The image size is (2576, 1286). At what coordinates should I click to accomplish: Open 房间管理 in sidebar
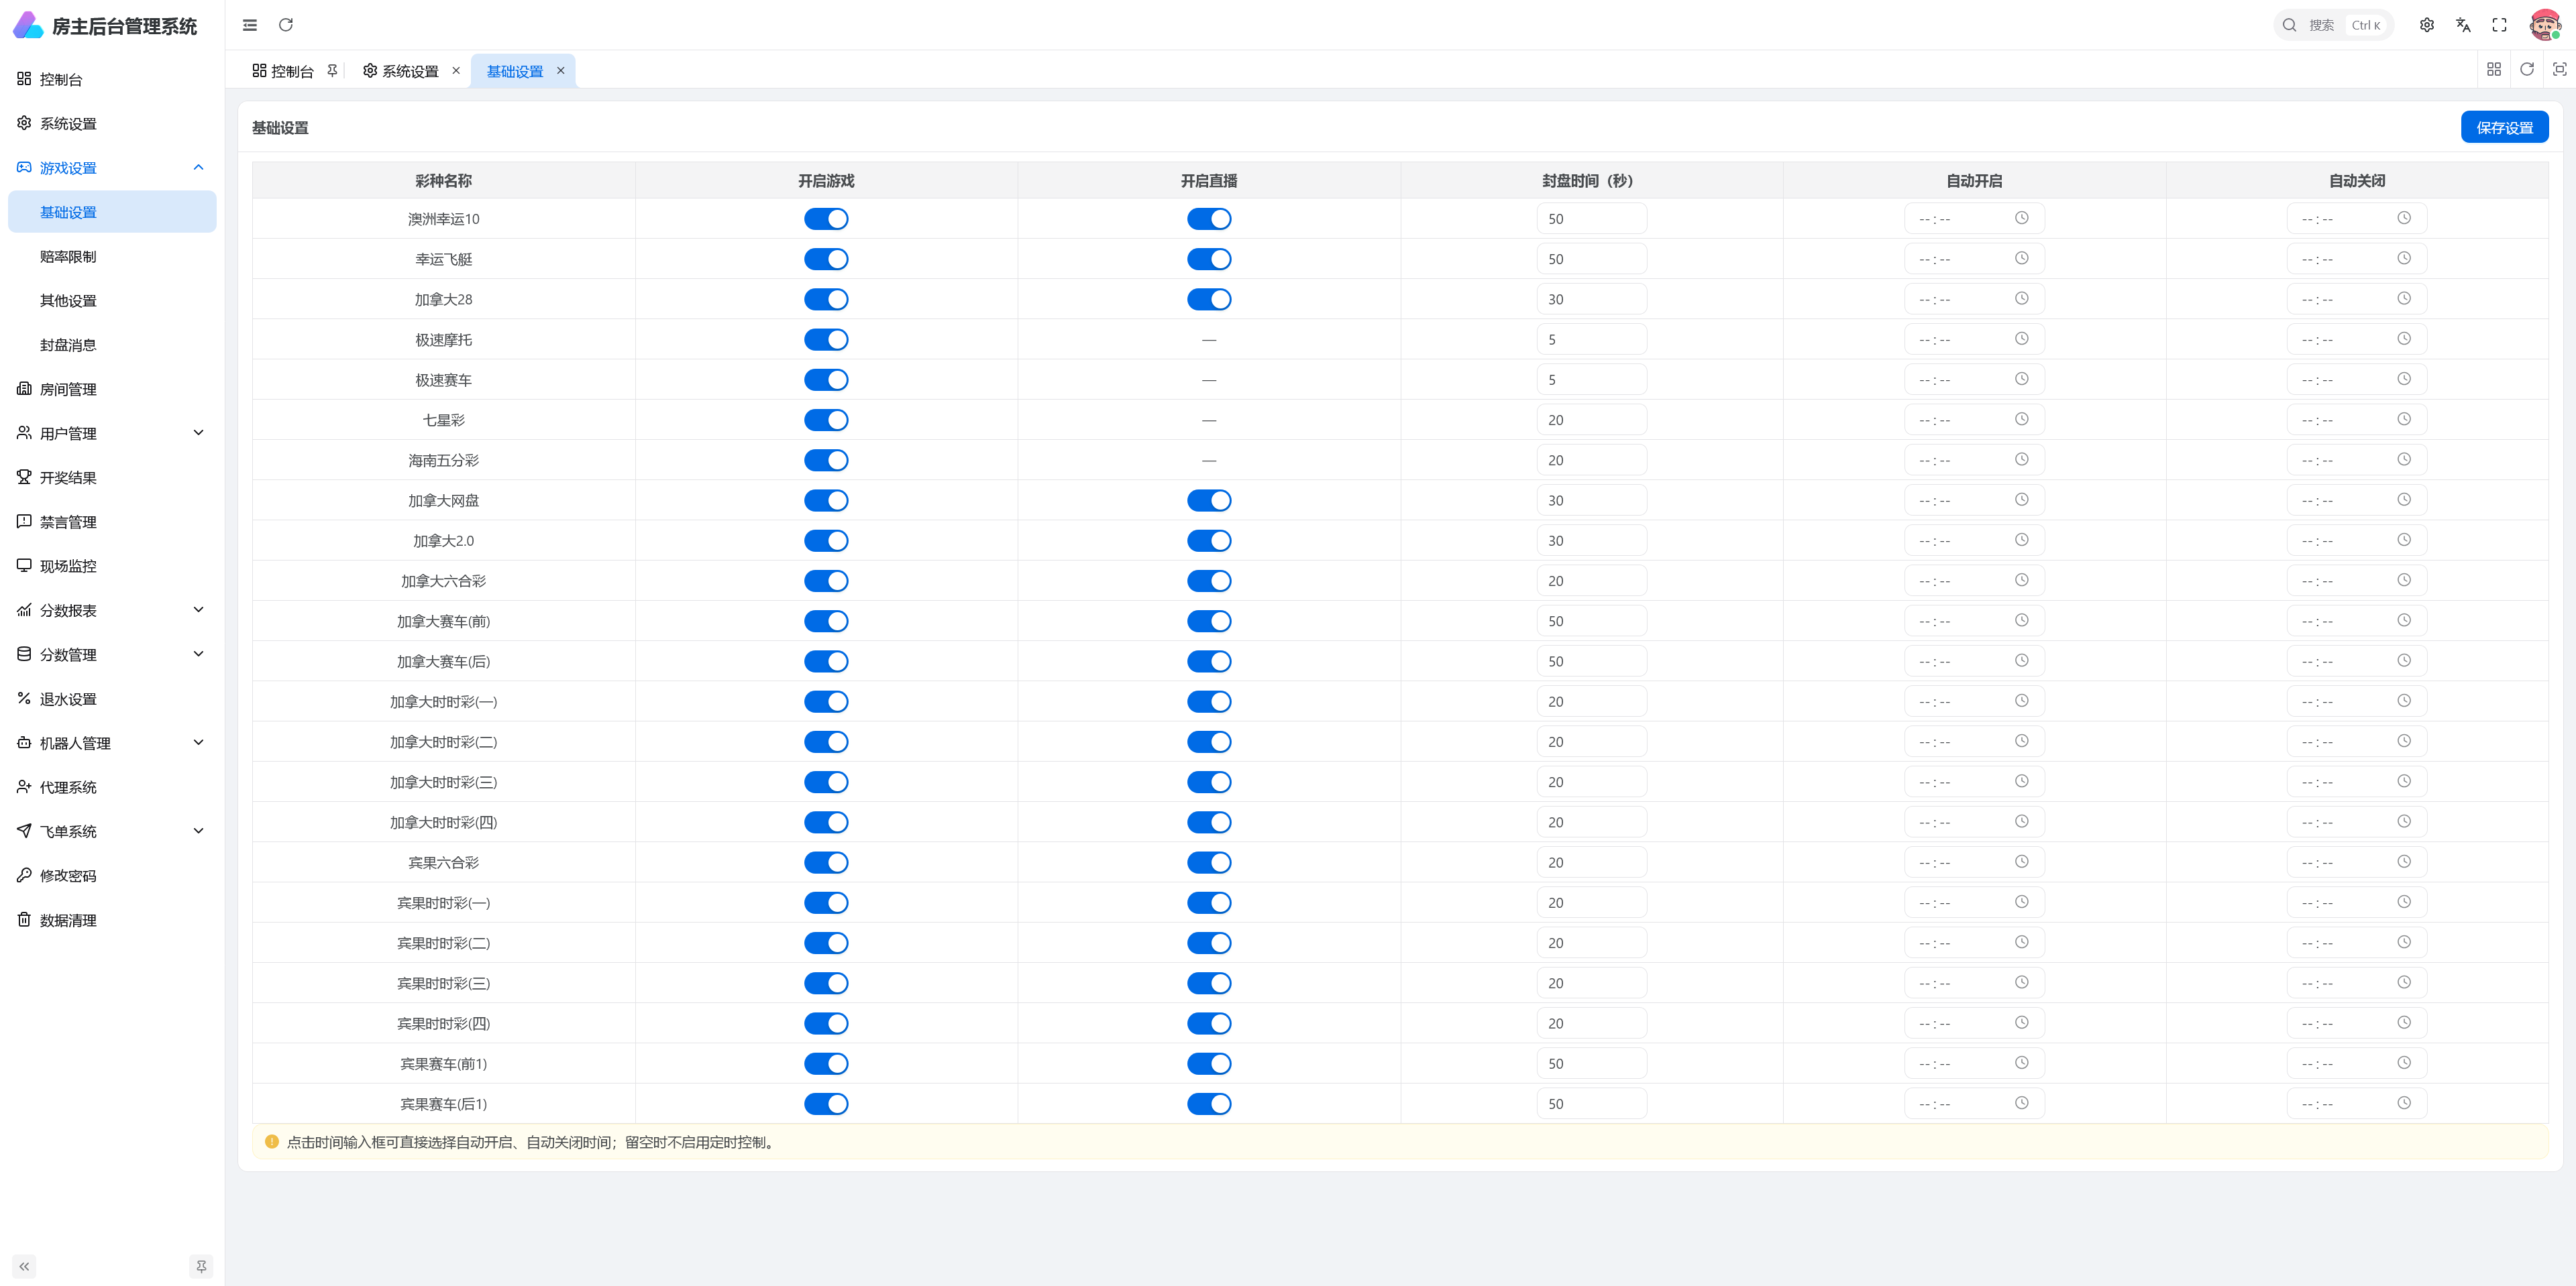[112, 390]
